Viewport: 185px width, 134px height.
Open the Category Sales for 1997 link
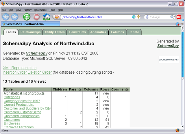click(x=22, y=101)
